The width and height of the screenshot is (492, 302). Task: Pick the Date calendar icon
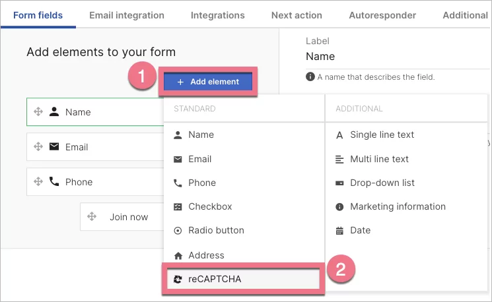tap(339, 231)
